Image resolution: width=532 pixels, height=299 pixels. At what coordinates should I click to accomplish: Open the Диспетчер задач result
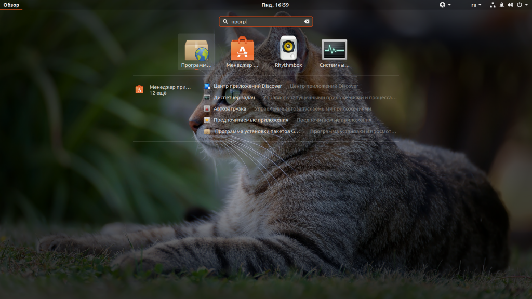tap(300, 97)
